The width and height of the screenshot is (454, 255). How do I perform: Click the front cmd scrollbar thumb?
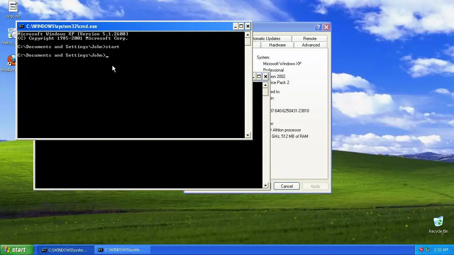tap(248, 41)
